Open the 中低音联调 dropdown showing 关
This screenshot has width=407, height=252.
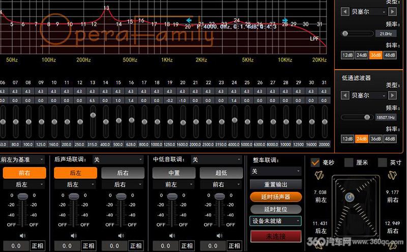(217, 160)
